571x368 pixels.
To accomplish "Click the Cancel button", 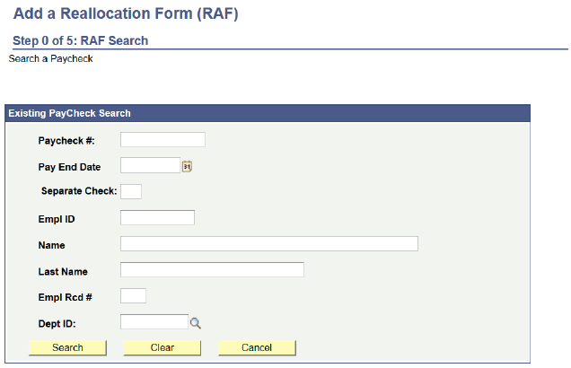I will coord(257,347).
